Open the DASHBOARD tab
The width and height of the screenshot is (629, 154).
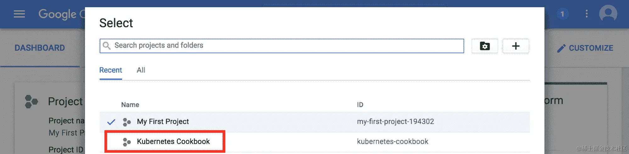pyautogui.click(x=40, y=48)
